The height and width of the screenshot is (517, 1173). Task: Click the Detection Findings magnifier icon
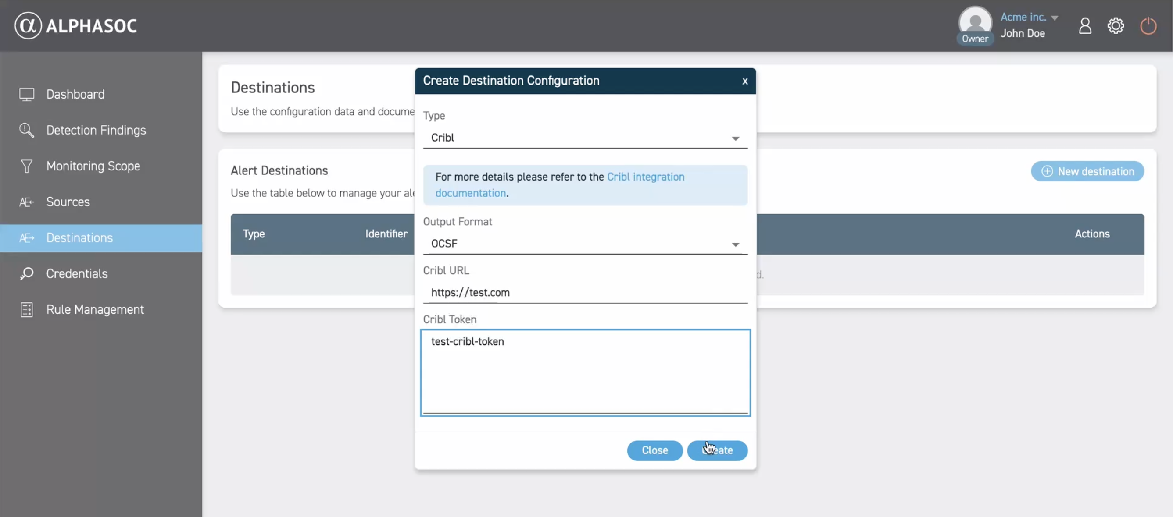pos(26,130)
